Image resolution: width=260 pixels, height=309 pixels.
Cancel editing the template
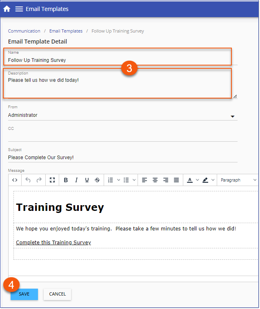coord(57,294)
